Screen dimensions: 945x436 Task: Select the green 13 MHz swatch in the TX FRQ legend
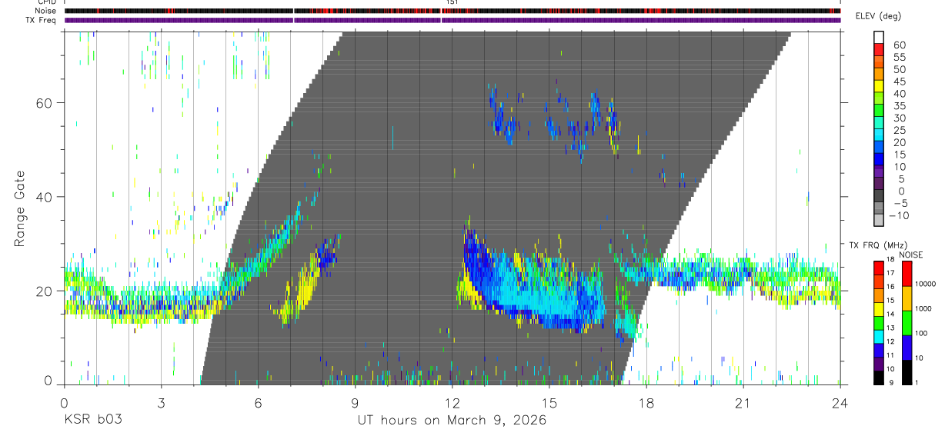(880, 323)
